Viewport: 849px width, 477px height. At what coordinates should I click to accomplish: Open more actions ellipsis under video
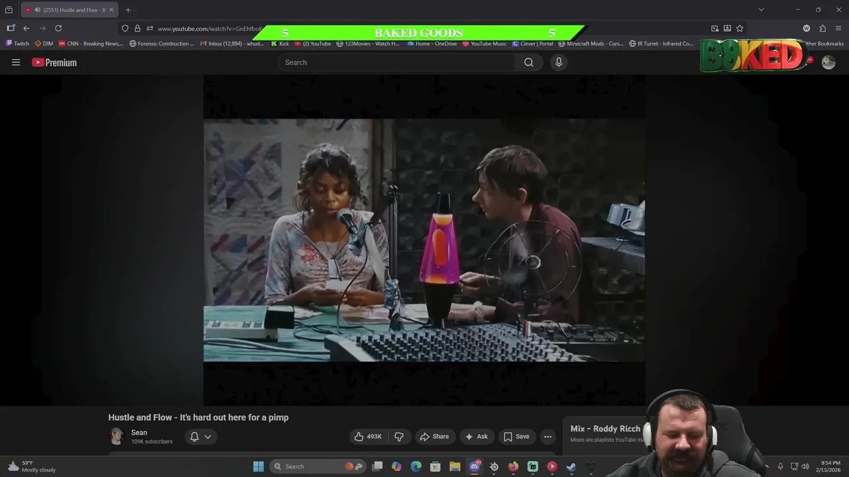(x=547, y=437)
